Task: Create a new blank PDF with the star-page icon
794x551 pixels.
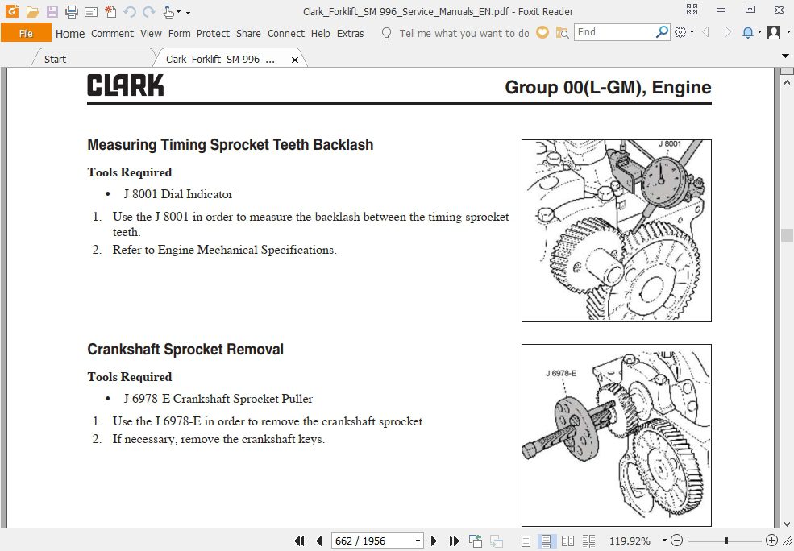Action: pos(110,11)
